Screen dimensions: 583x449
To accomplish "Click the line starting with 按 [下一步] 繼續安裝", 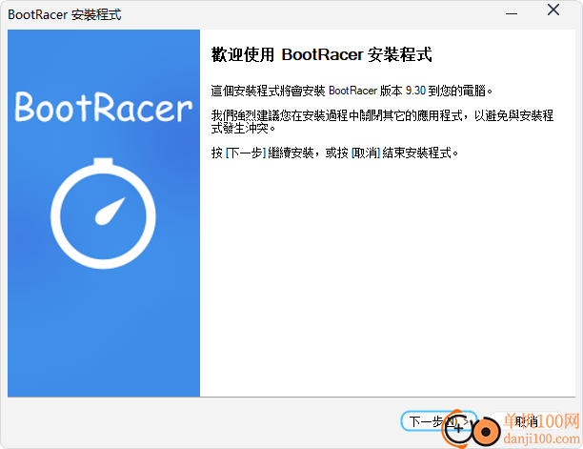I will (x=334, y=153).
